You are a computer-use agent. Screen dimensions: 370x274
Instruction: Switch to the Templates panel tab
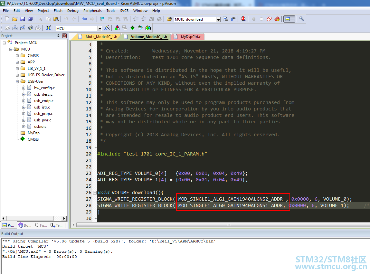point(56,225)
